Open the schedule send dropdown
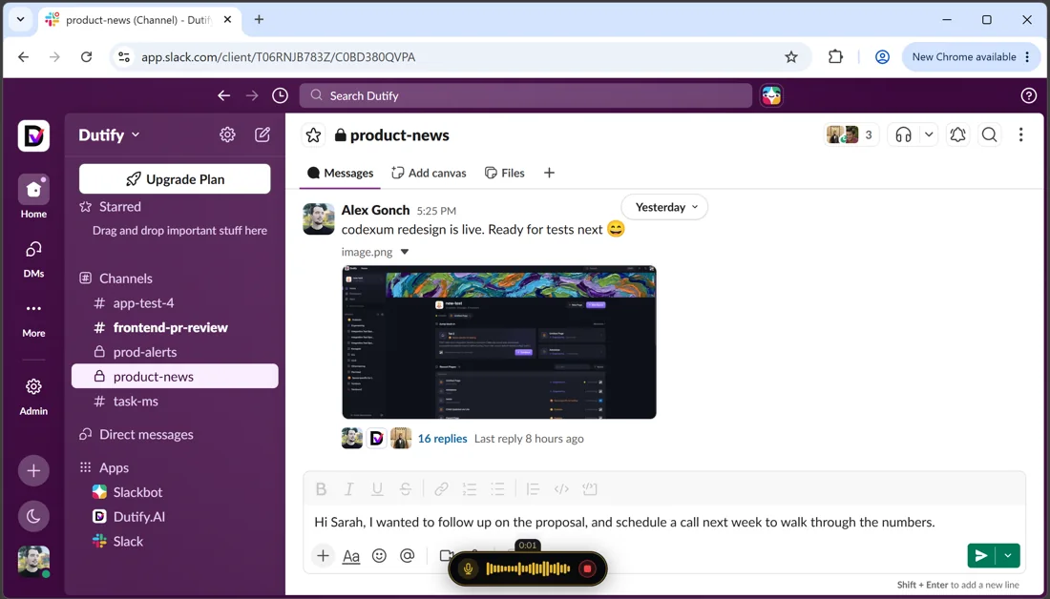The width and height of the screenshot is (1050, 599). 1008,555
